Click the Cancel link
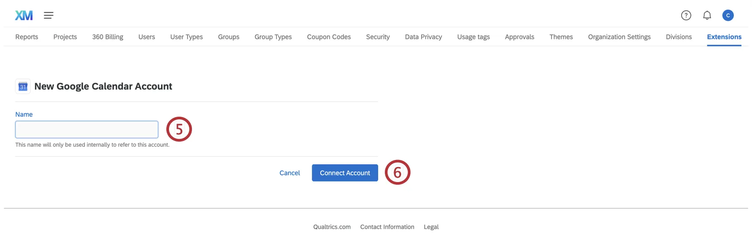752x236 pixels. click(x=290, y=173)
